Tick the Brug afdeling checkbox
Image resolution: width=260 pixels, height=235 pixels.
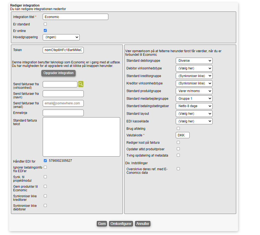pyautogui.click(x=178, y=128)
